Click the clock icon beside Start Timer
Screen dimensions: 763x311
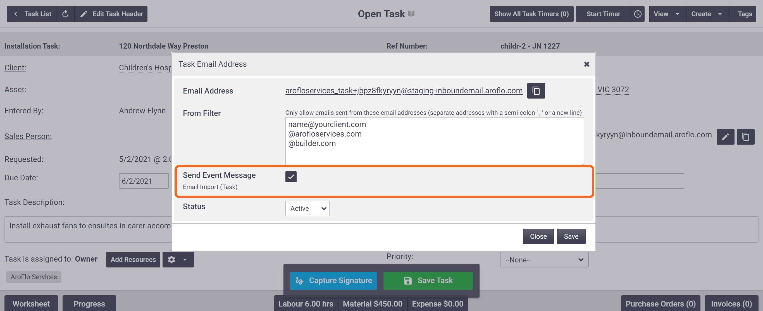pos(638,14)
